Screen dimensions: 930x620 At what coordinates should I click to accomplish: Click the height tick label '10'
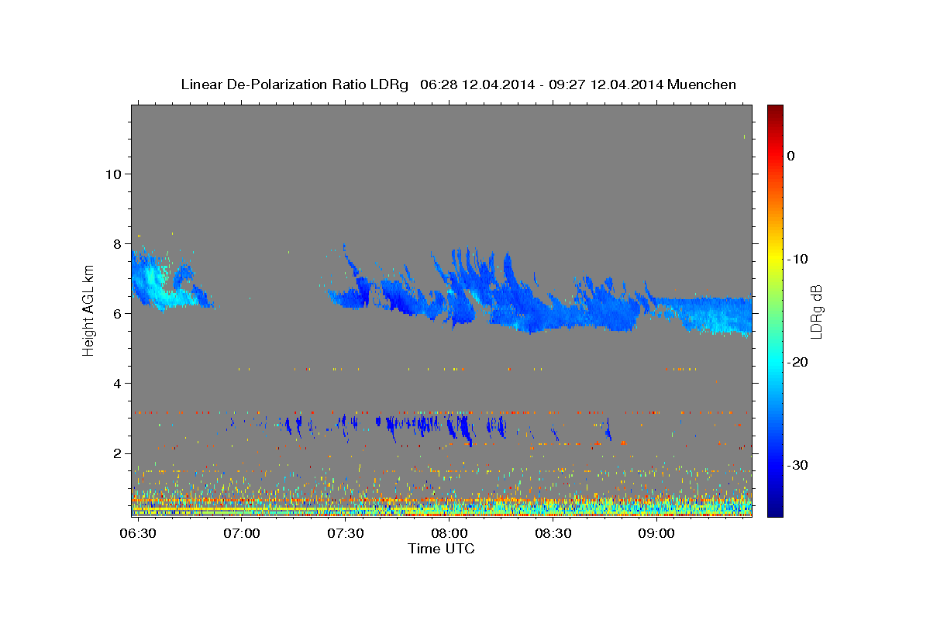click(x=112, y=174)
